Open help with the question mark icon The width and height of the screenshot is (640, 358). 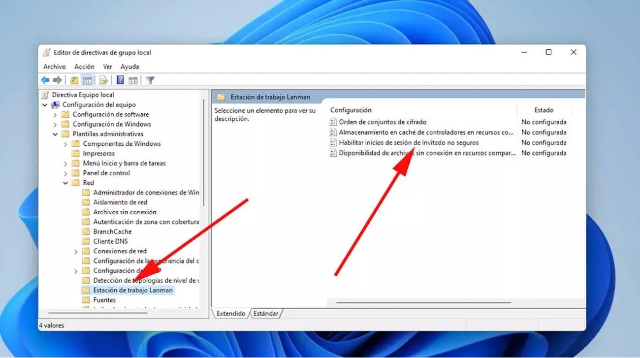click(120, 80)
